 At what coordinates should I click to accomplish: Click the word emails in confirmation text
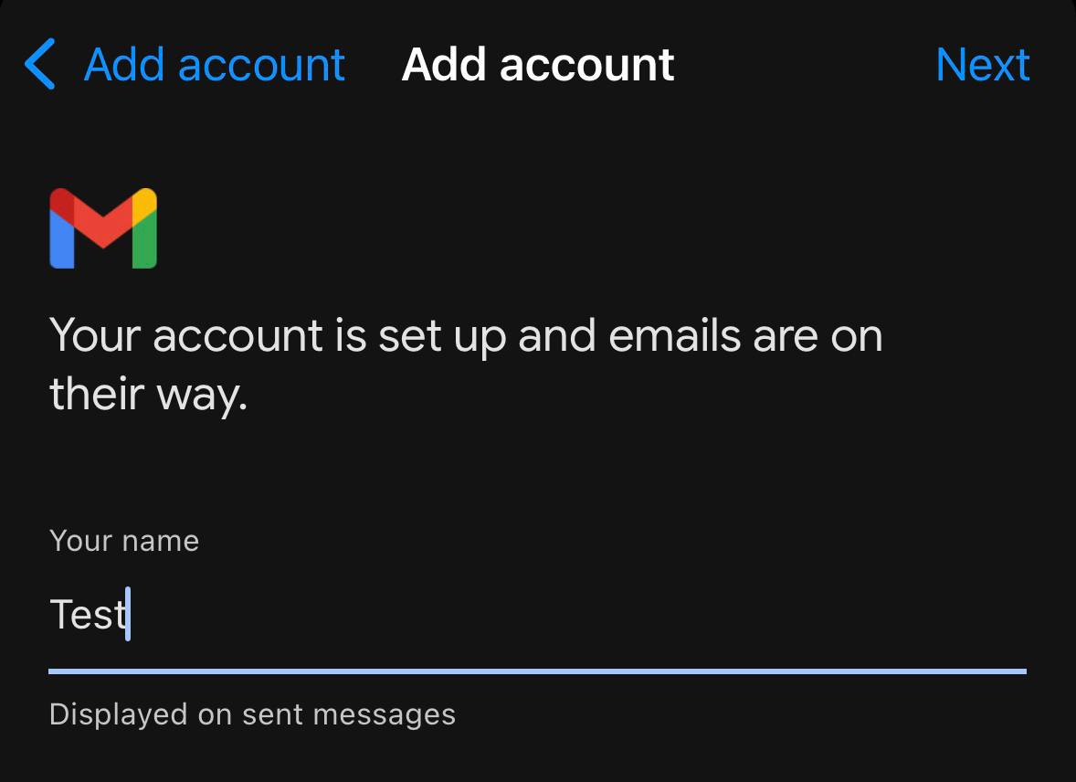point(675,336)
